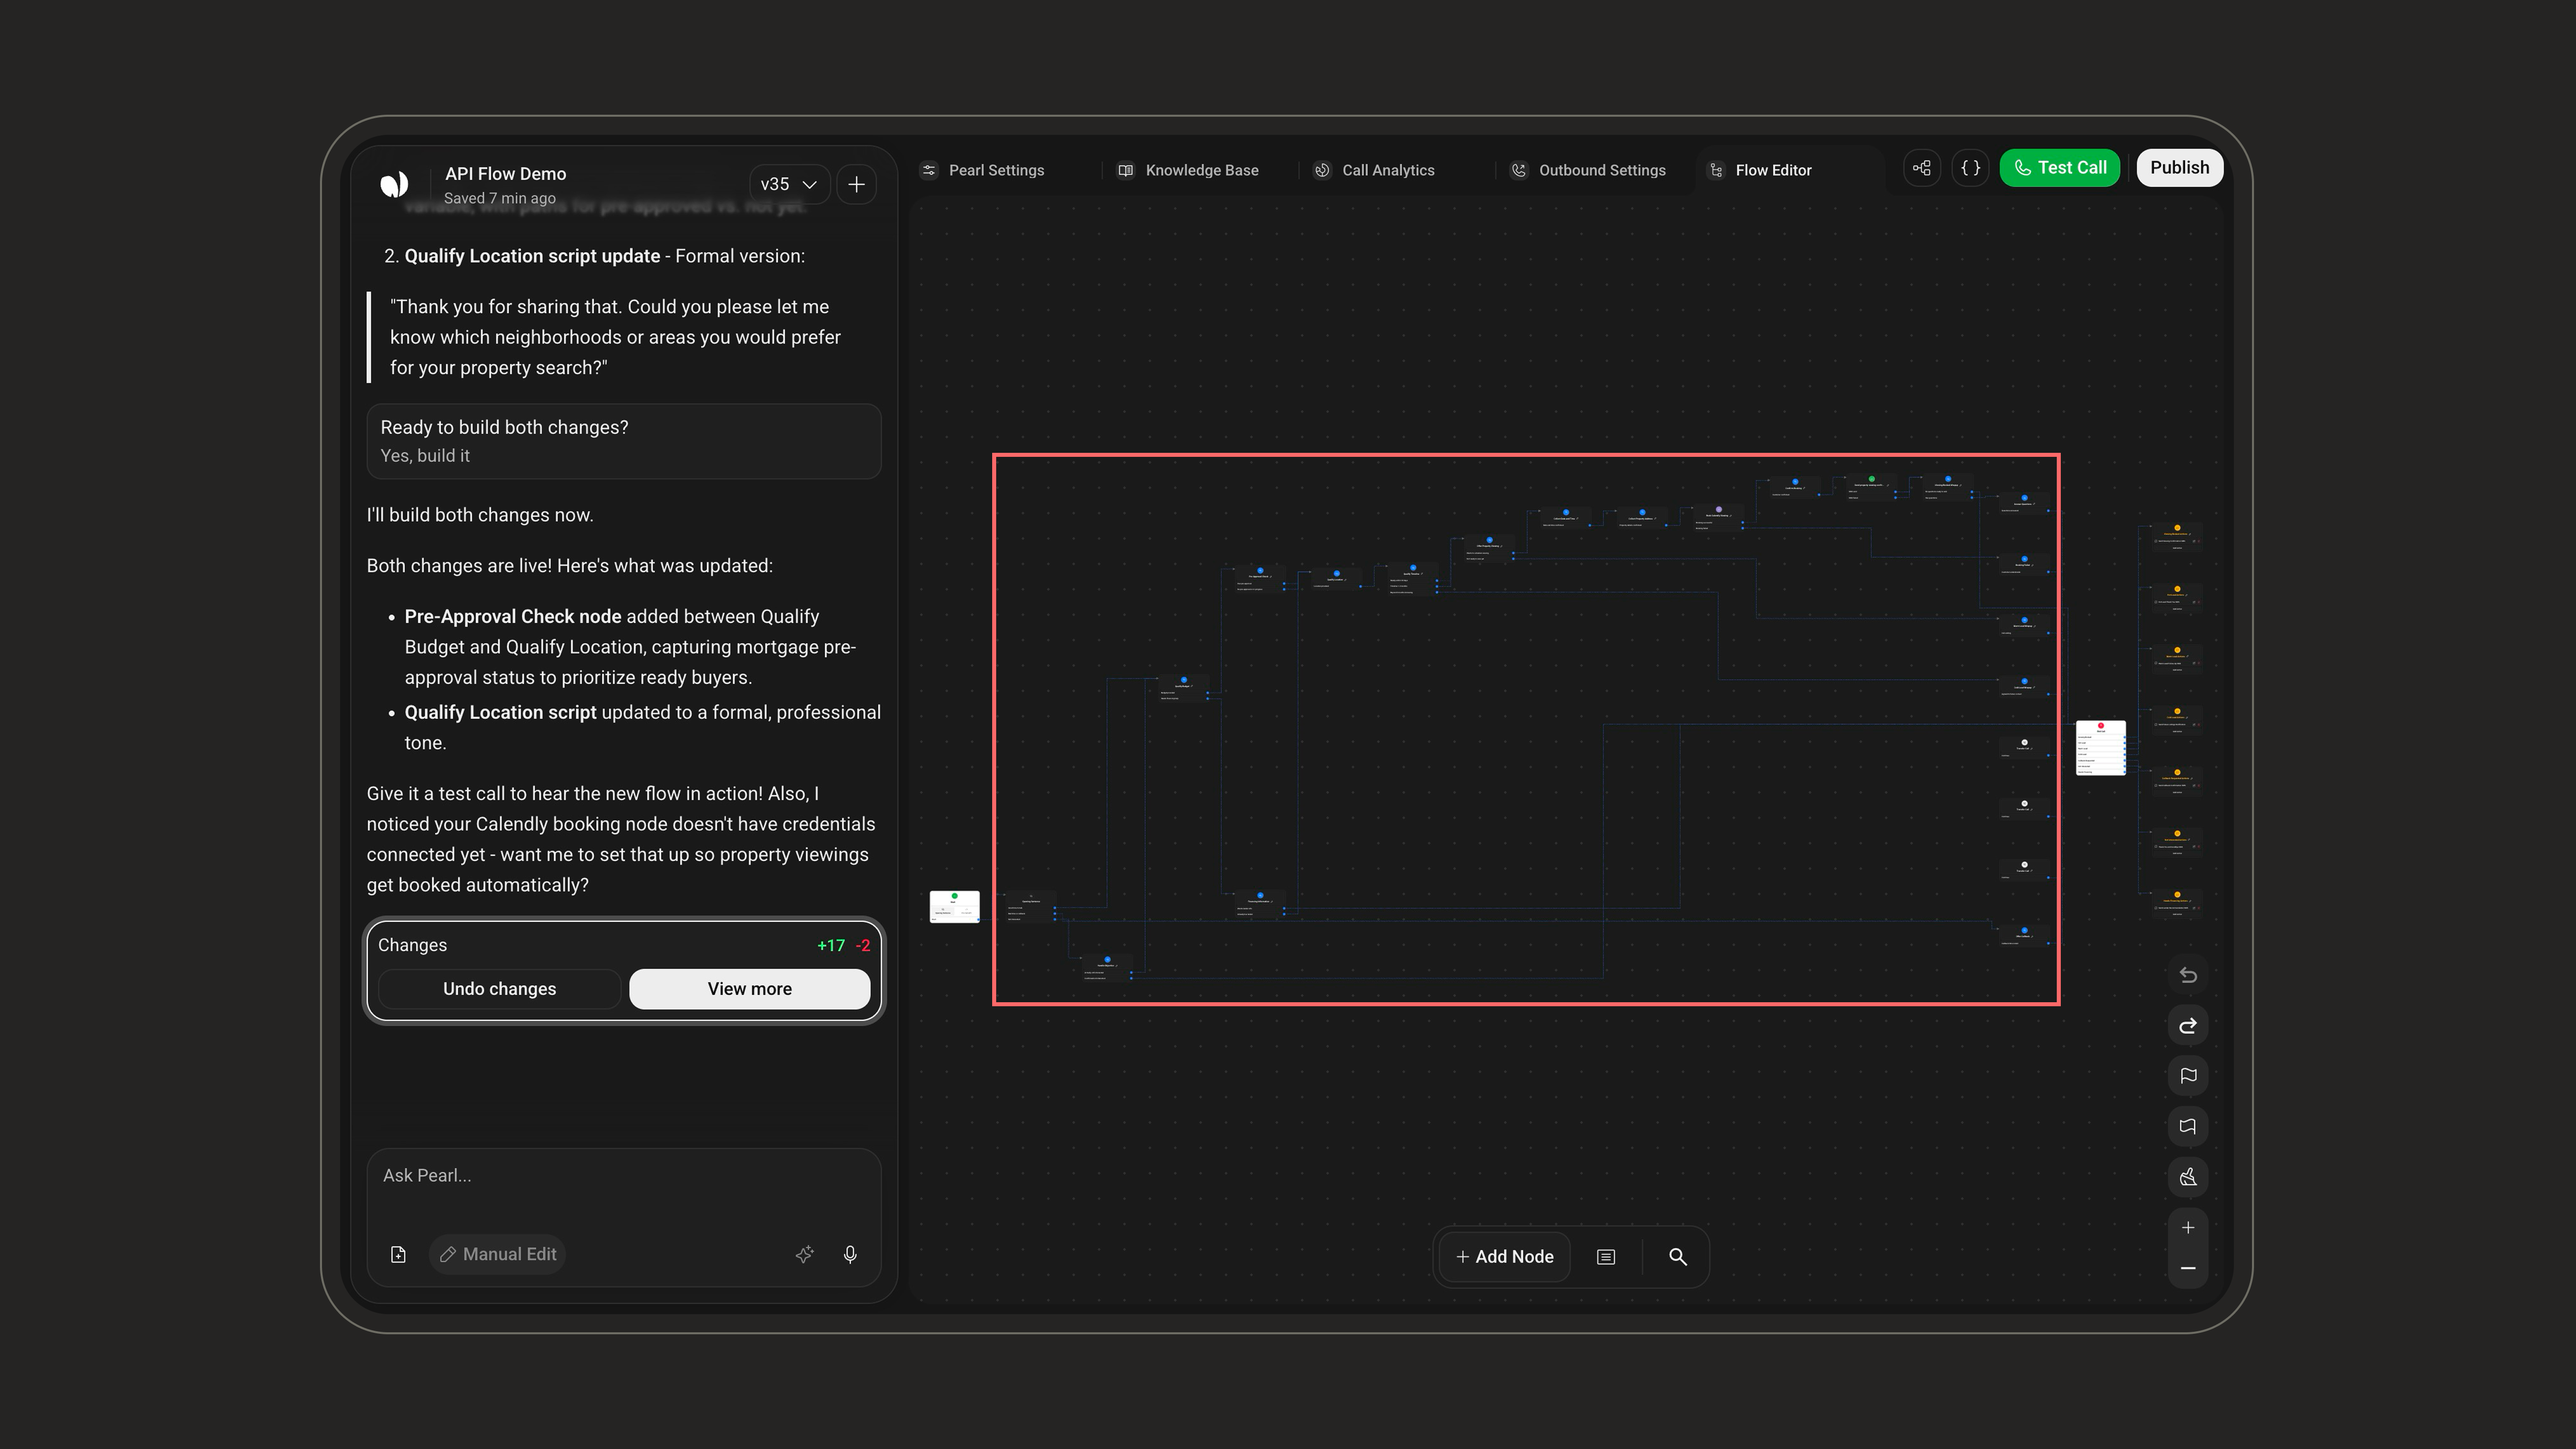This screenshot has width=2576, height=1449.
Task: Switch to the Knowledge Base tab
Action: click(1189, 170)
